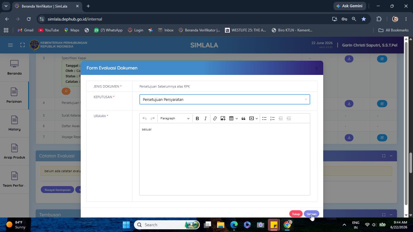413x232 pixels.
Task: Bookmark this page with the star icon
Action: (364, 19)
